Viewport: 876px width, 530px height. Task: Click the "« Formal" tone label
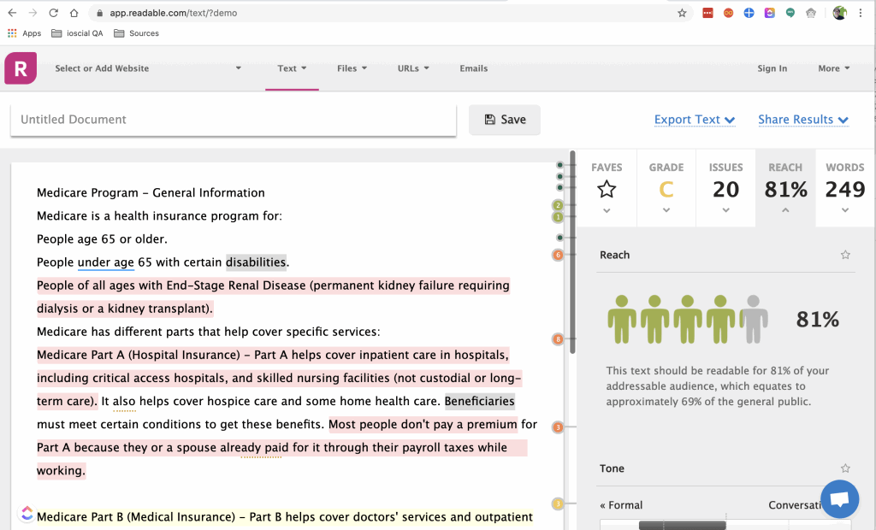(x=621, y=505)
